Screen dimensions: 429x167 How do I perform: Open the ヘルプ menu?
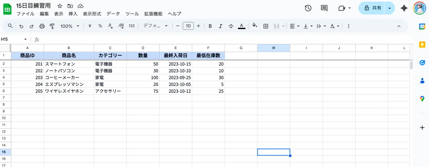point(174,14)
